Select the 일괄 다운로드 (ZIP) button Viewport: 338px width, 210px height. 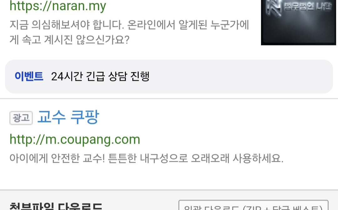253,205
